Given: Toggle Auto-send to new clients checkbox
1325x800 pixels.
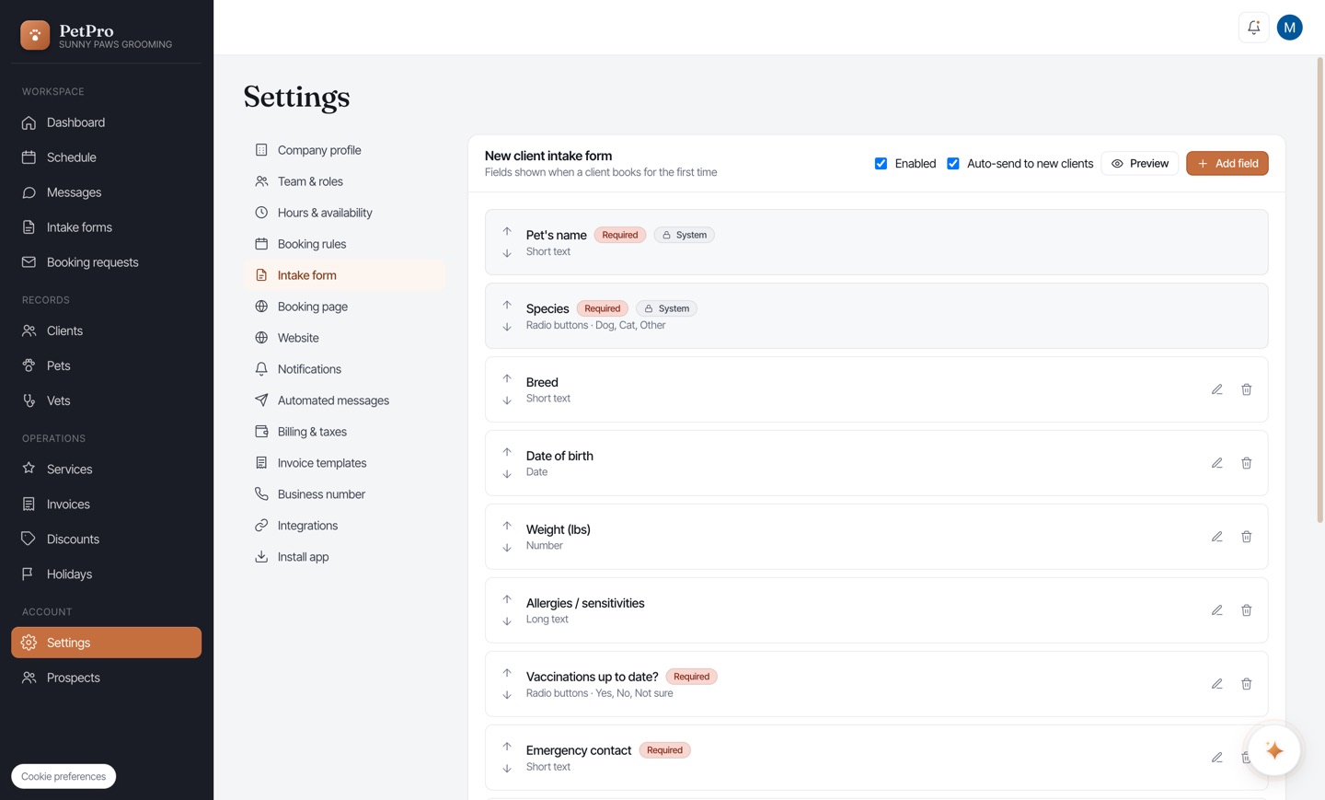Looking at the screenshot, I should (953, 163).
